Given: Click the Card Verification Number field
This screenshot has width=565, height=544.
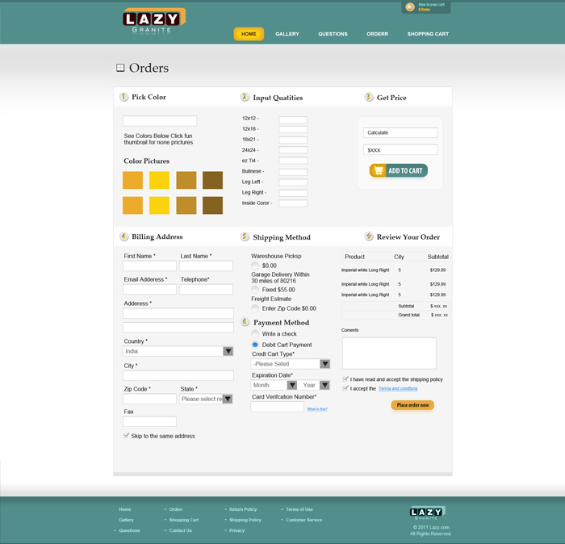Looking at the screenshot, I should pos(278,407).
